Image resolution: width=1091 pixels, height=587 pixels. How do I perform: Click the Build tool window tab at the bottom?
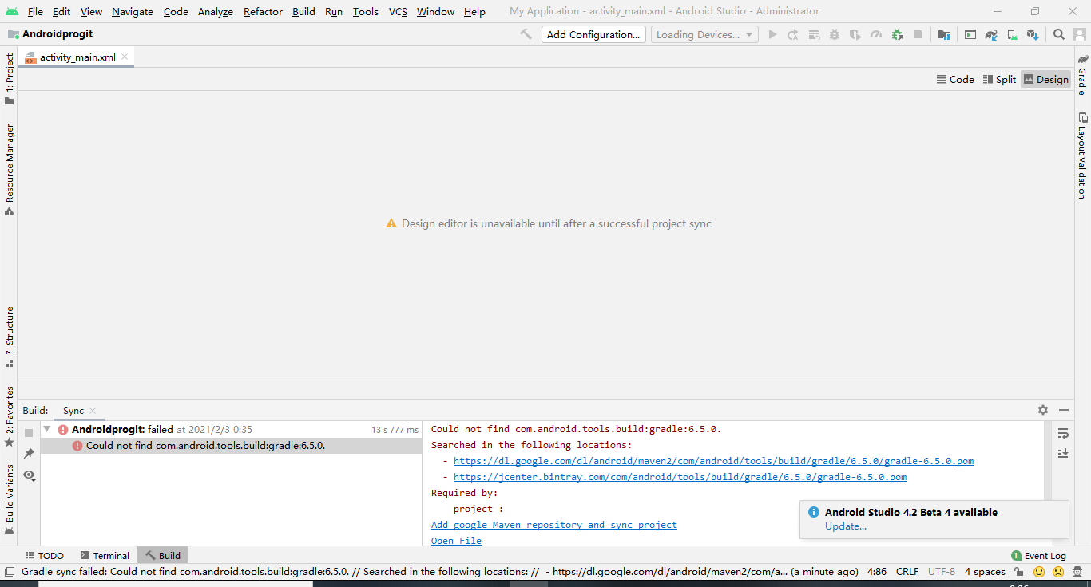click(x=162, y=556)
